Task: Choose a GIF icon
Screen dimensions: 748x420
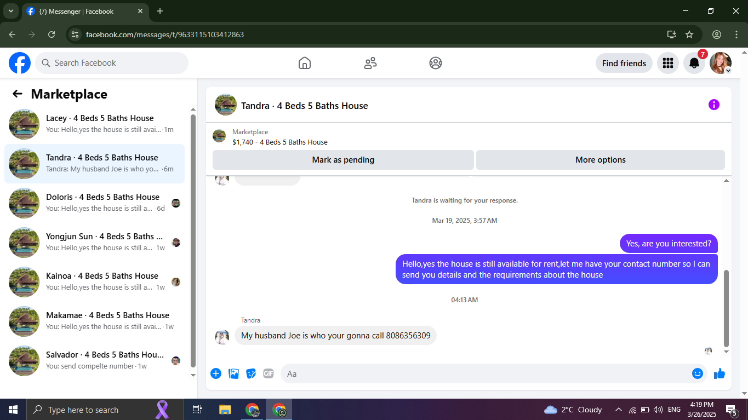Action: click(x=268, y=373)
